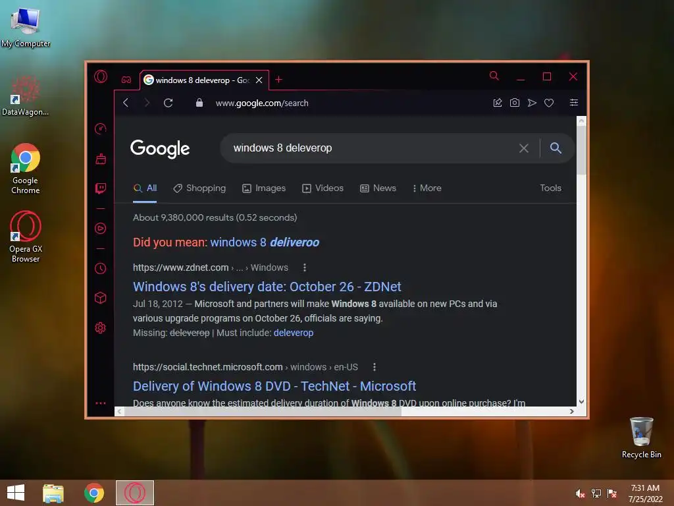674x506 pixels.
Task: Select My Computer desktop icon
Action: (x=26, y=28)
